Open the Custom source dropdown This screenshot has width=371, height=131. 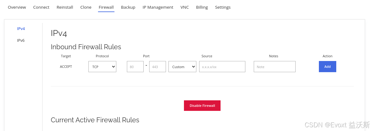point(182,67)
